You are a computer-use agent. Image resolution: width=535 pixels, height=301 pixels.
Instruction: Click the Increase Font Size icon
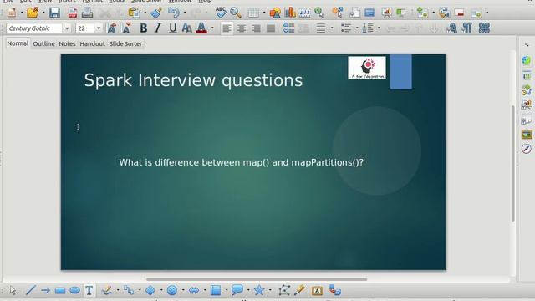click(111, 28)
